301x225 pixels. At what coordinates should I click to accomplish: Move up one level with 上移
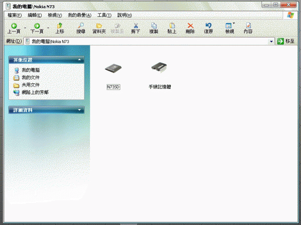tap(60, 28)
